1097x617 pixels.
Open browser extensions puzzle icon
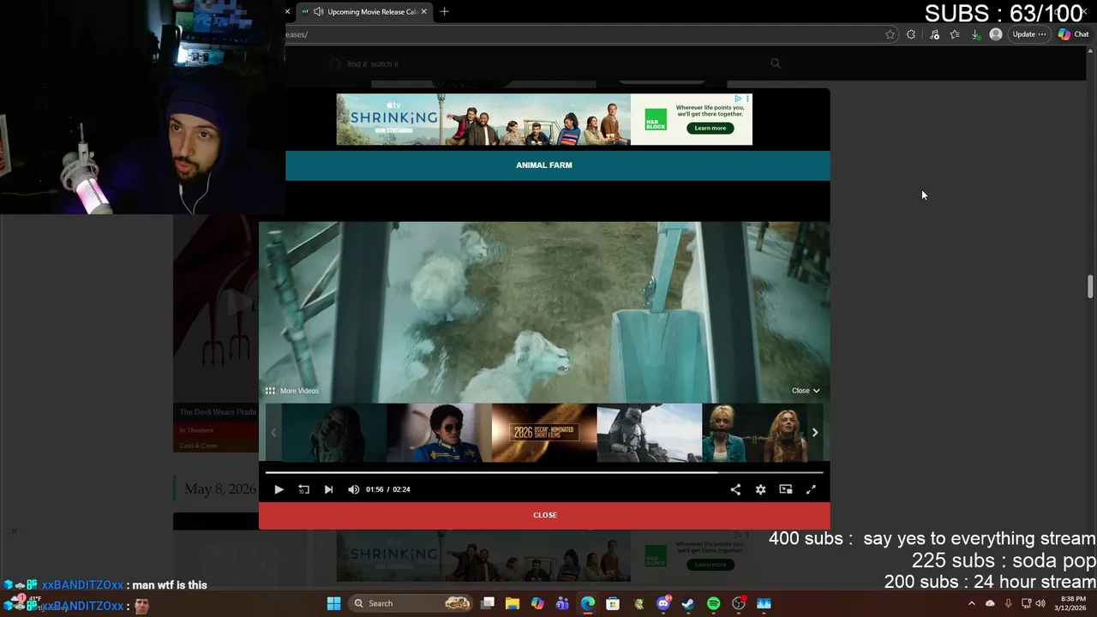tap(911, 34)
